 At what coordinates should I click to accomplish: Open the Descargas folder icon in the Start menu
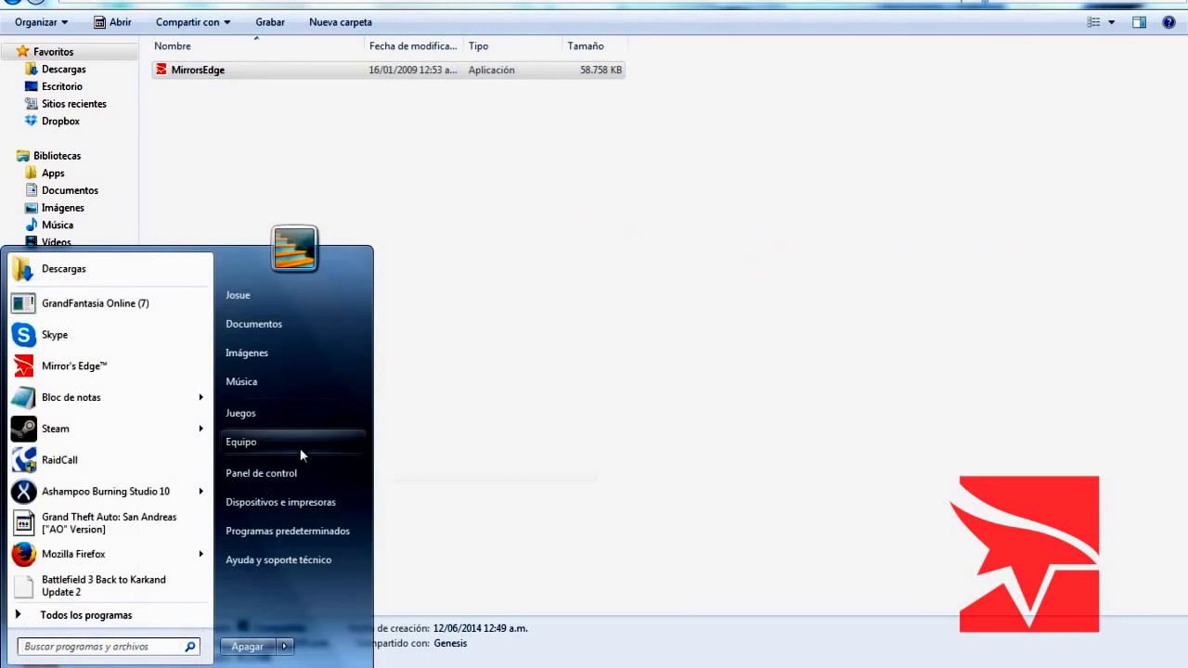[23, 269]
